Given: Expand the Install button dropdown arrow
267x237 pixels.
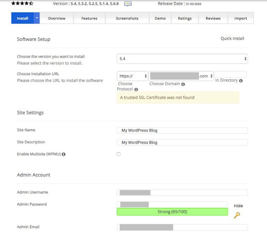Looking at the screenshot, I should 37,18.
